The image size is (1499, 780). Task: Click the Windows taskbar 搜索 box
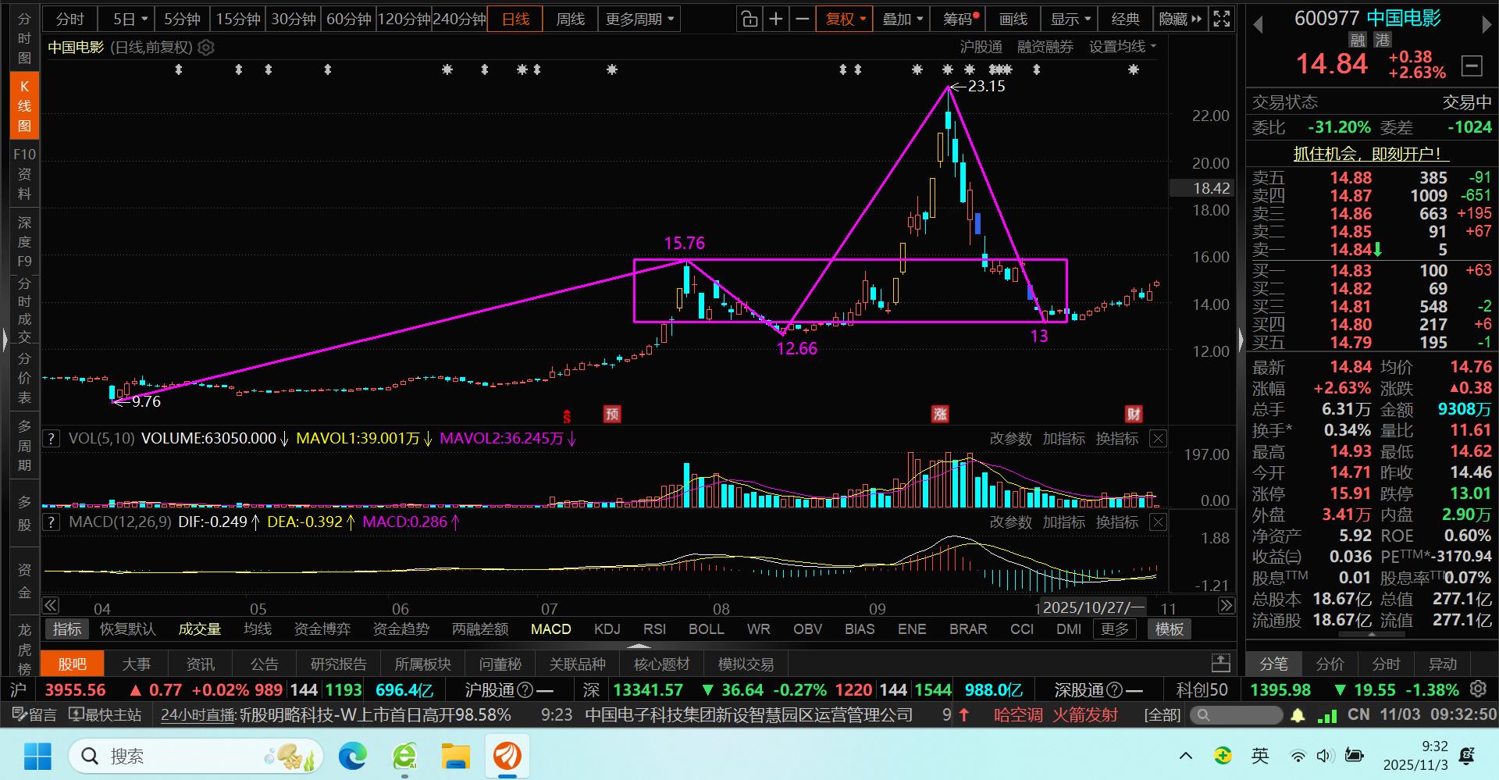pos(196,756)
